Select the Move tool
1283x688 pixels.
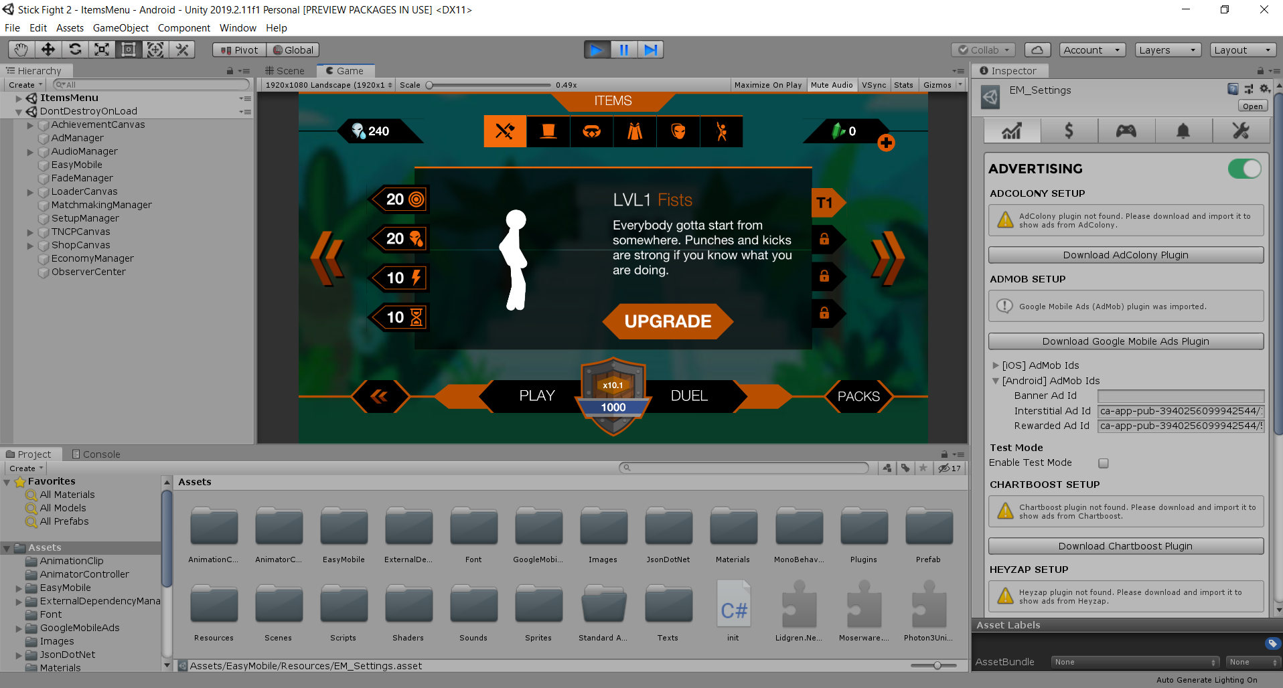click(x=48, y=50)
